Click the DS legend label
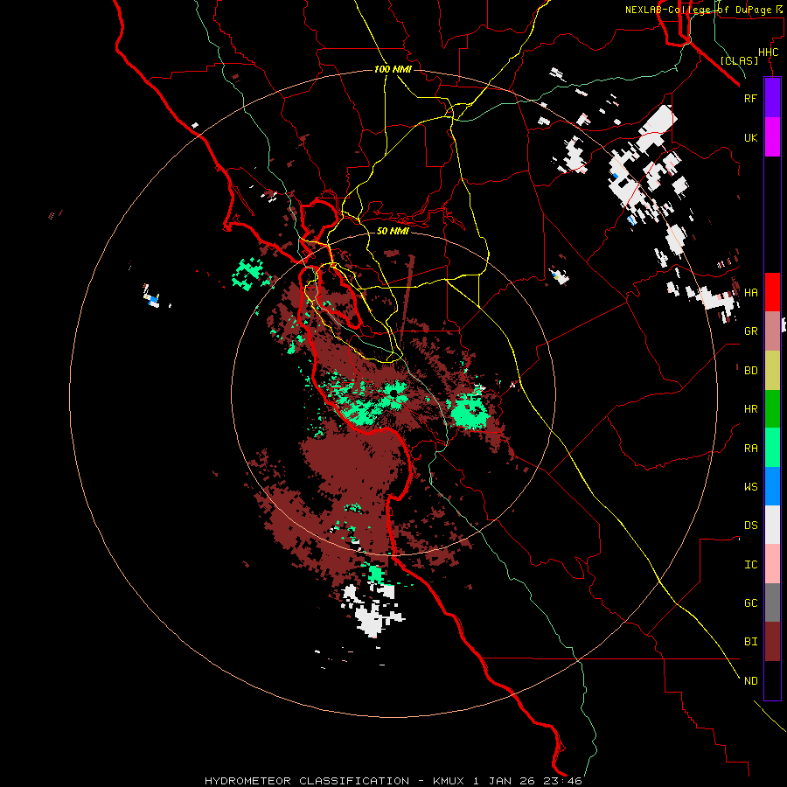 [x=750, y=526]
